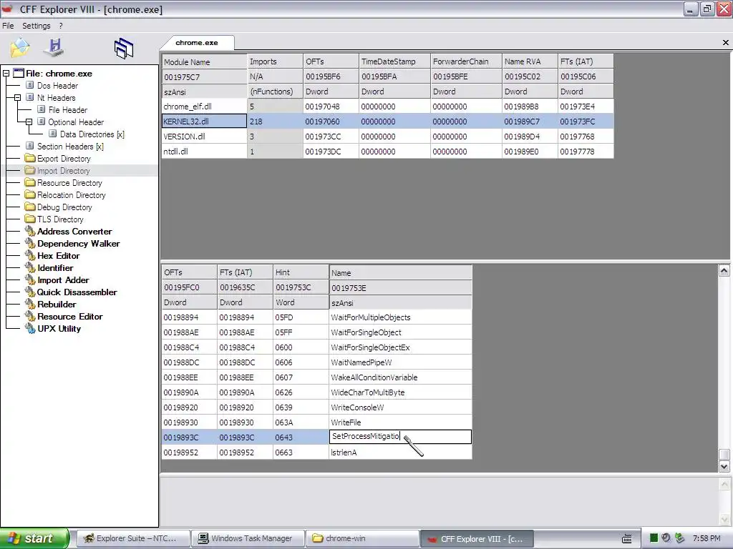
Task: Select the WideCharToMultiByte function name
Action: tap(368, 392)
